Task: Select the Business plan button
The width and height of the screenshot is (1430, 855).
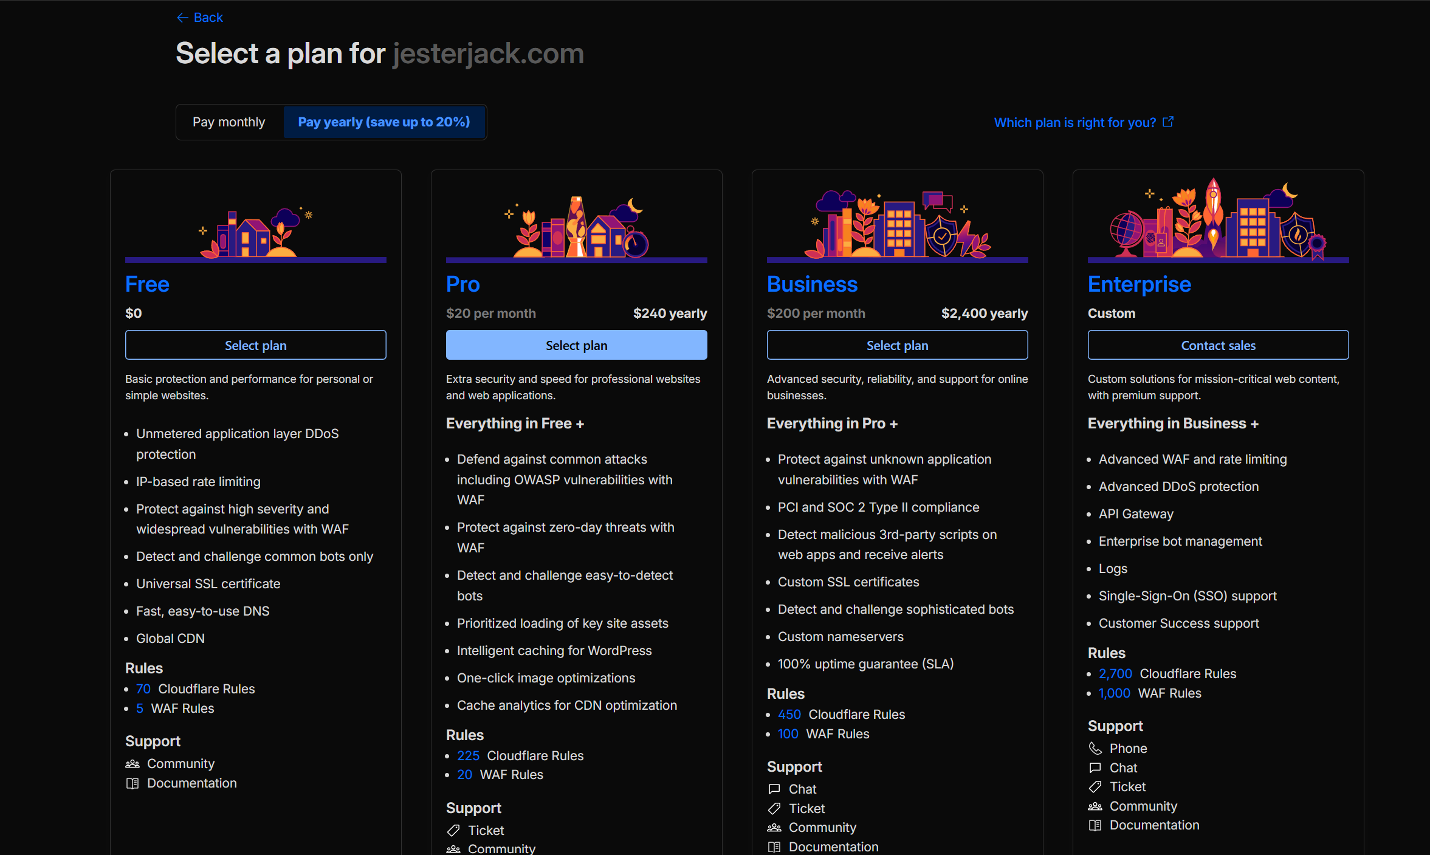Action: (x=897, y=345)
